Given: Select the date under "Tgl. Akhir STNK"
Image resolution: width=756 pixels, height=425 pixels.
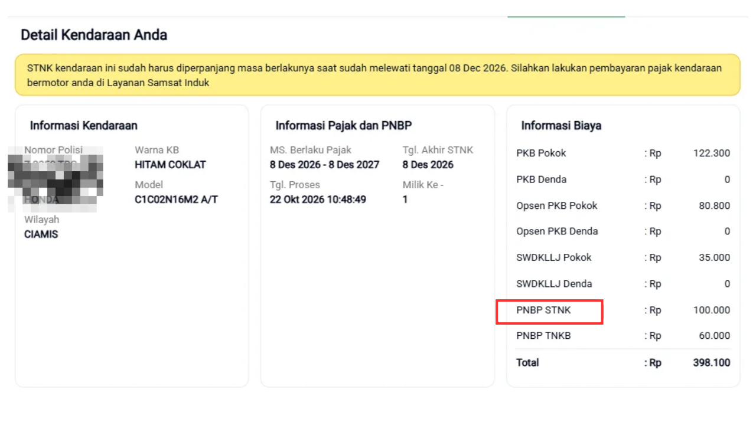Looking at the screenshot, I should point(428,165).
